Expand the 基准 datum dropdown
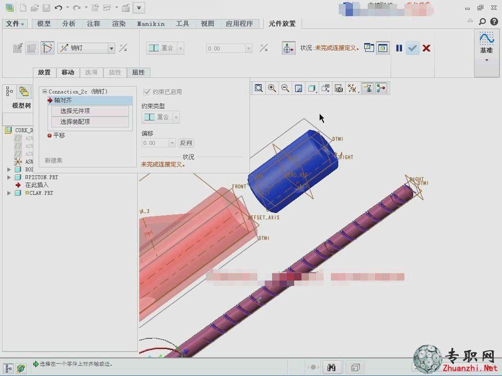The height and width of the screenshot is (376, 502). point(487,60)
